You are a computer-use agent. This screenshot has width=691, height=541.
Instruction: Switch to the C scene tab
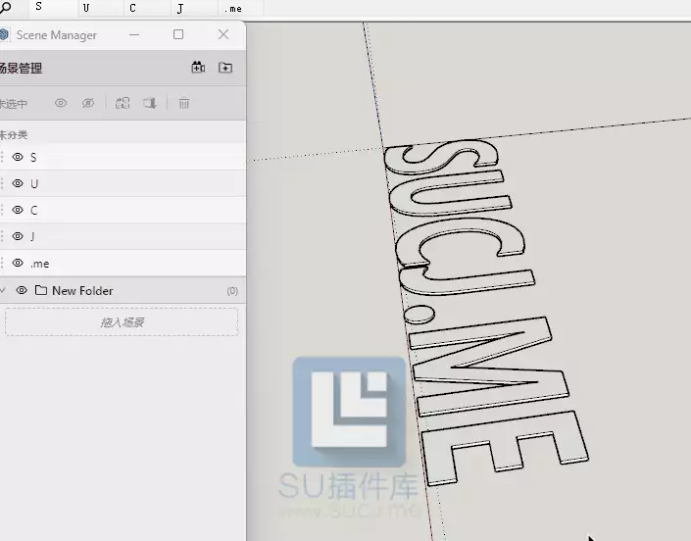coord(147,9)
